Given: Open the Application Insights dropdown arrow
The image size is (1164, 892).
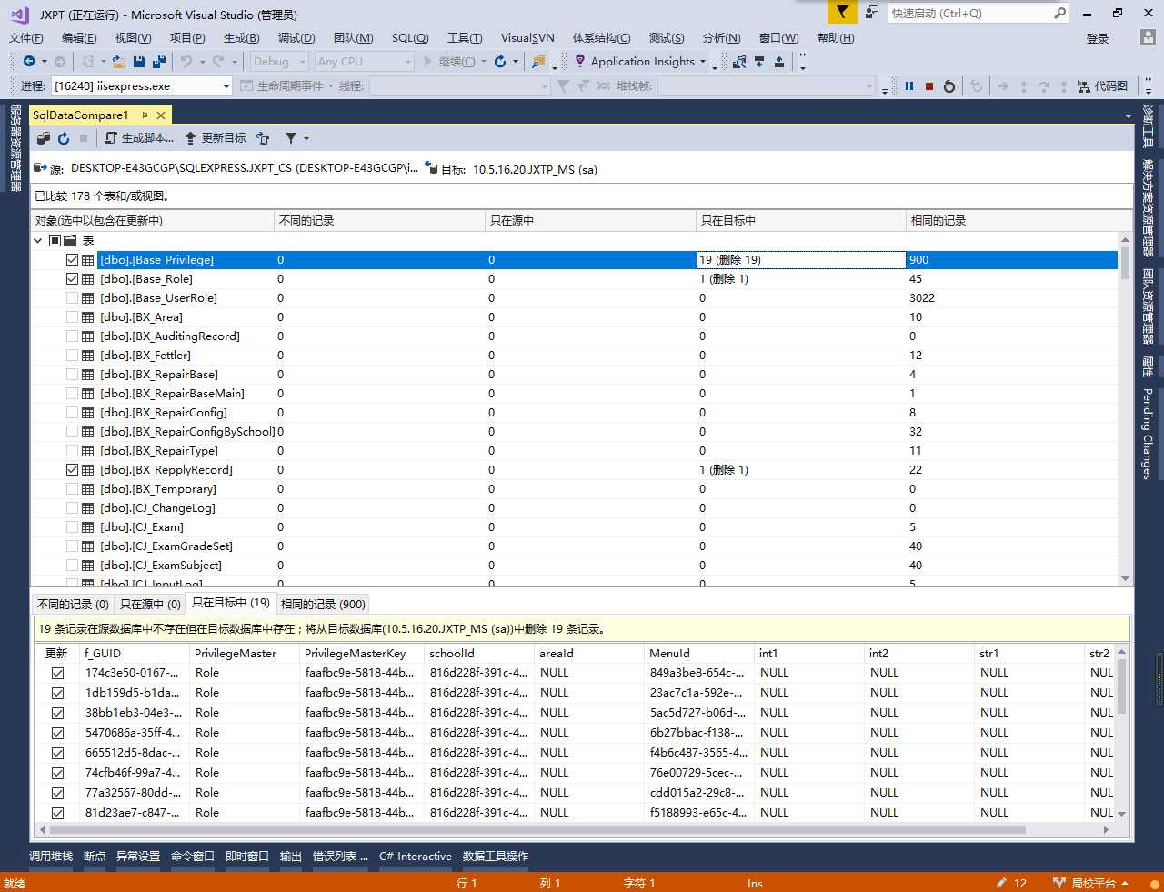Looking at the screenshot, I should point(703,62).
